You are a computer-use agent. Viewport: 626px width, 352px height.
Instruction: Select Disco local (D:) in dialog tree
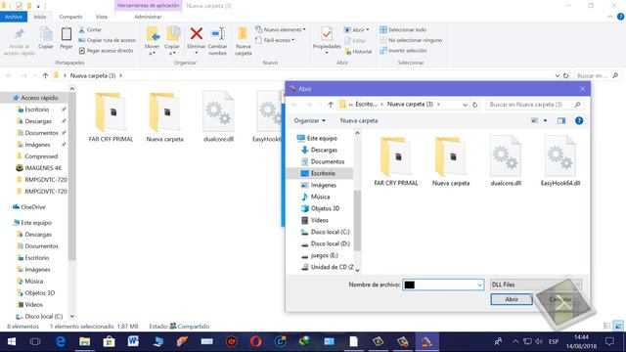[326, 243]
